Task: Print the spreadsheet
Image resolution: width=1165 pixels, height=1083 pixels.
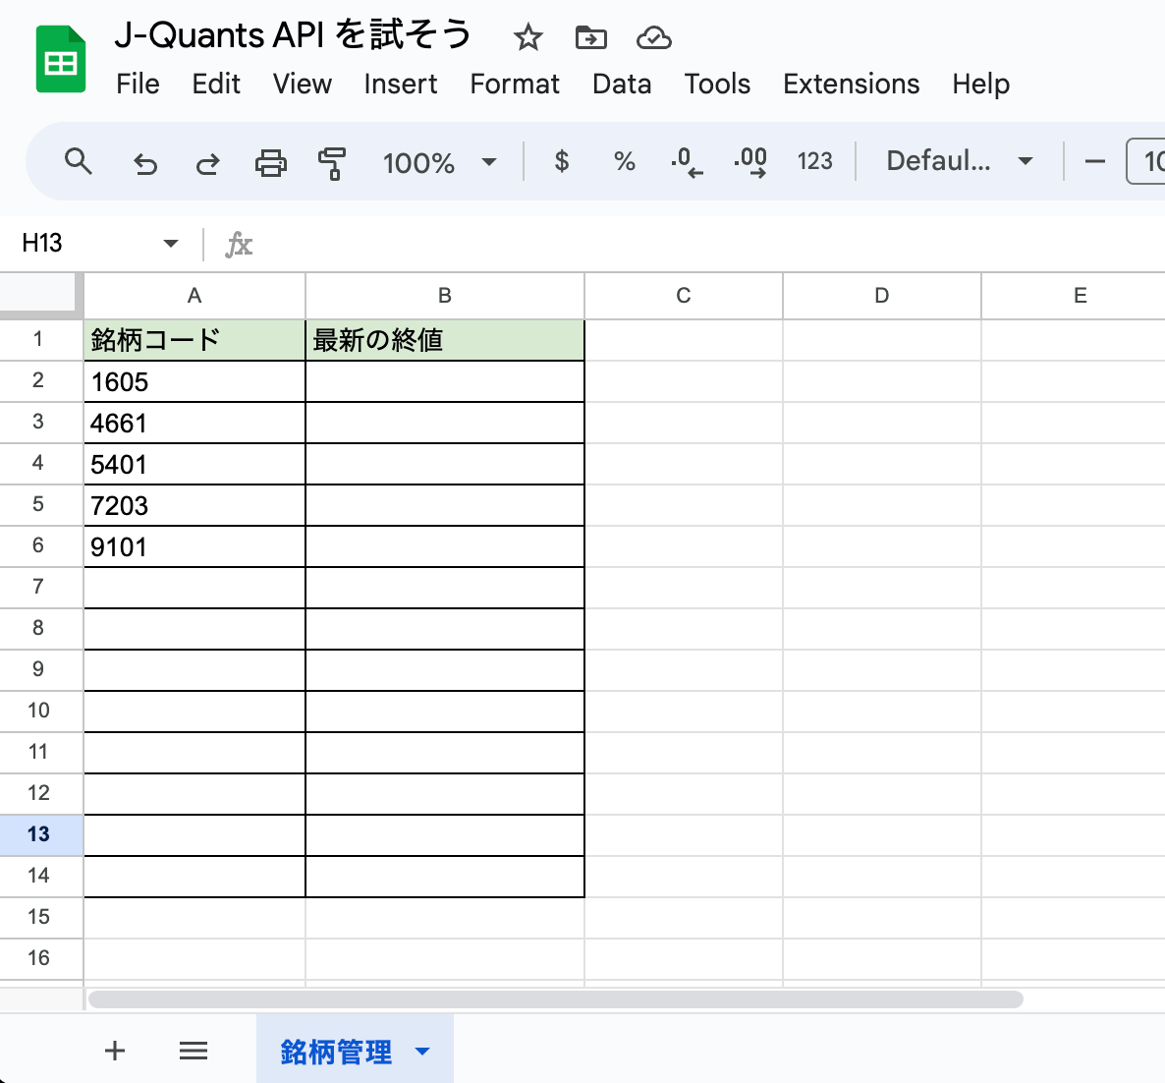Action: pos(270,162)
